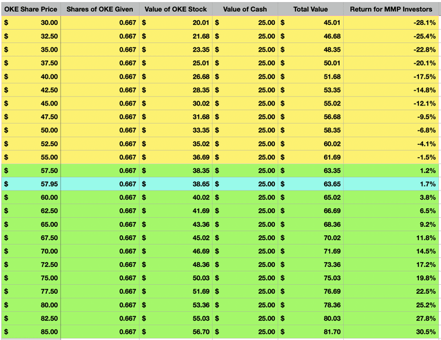Select the 'Total Value' column header

tap(311, 9)
